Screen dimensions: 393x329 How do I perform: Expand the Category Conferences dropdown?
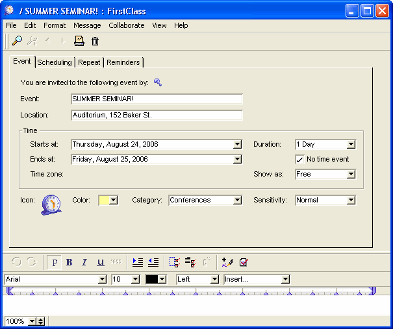pyautogui.click(x=237, y=201)
